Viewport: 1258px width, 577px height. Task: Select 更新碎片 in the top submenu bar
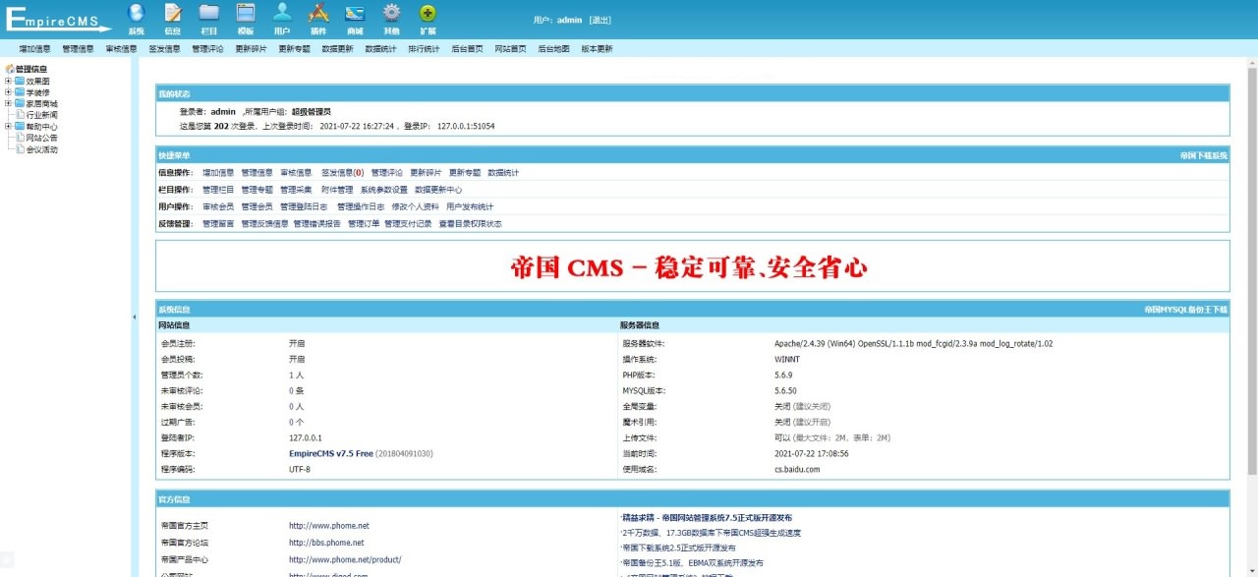252,48
